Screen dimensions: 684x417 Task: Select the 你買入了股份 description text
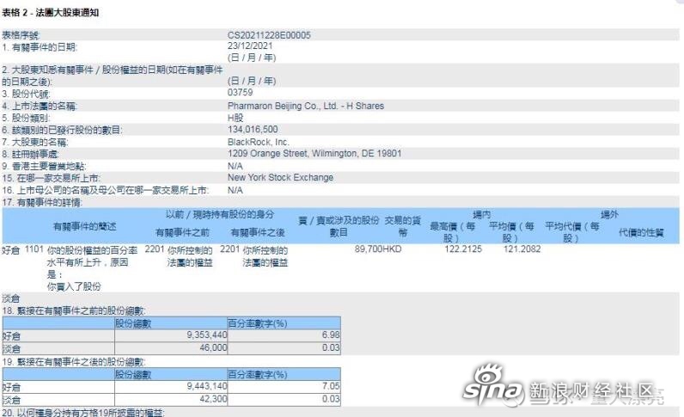(74, 286)
